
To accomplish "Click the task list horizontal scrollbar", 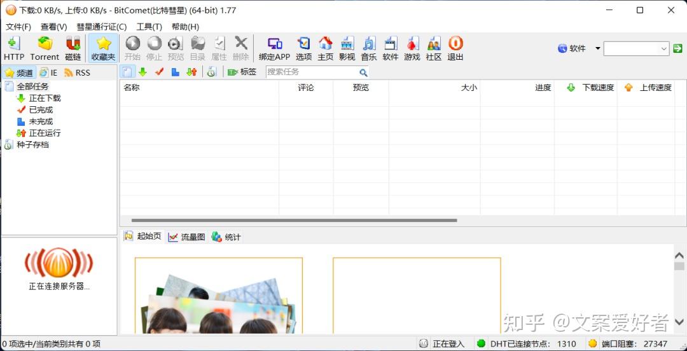I will (294, 221).
